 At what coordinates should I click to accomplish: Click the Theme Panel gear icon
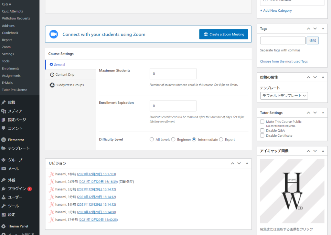click(x=4, y=226)
